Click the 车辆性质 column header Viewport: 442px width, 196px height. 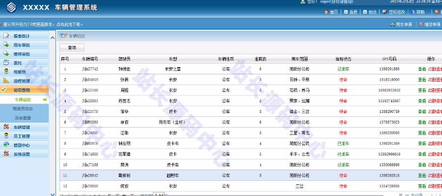point(226,59)
